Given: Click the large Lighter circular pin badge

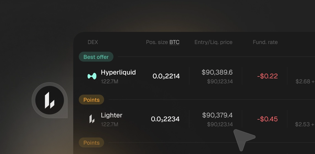Looking at the screenshot, I should [50, 100].
